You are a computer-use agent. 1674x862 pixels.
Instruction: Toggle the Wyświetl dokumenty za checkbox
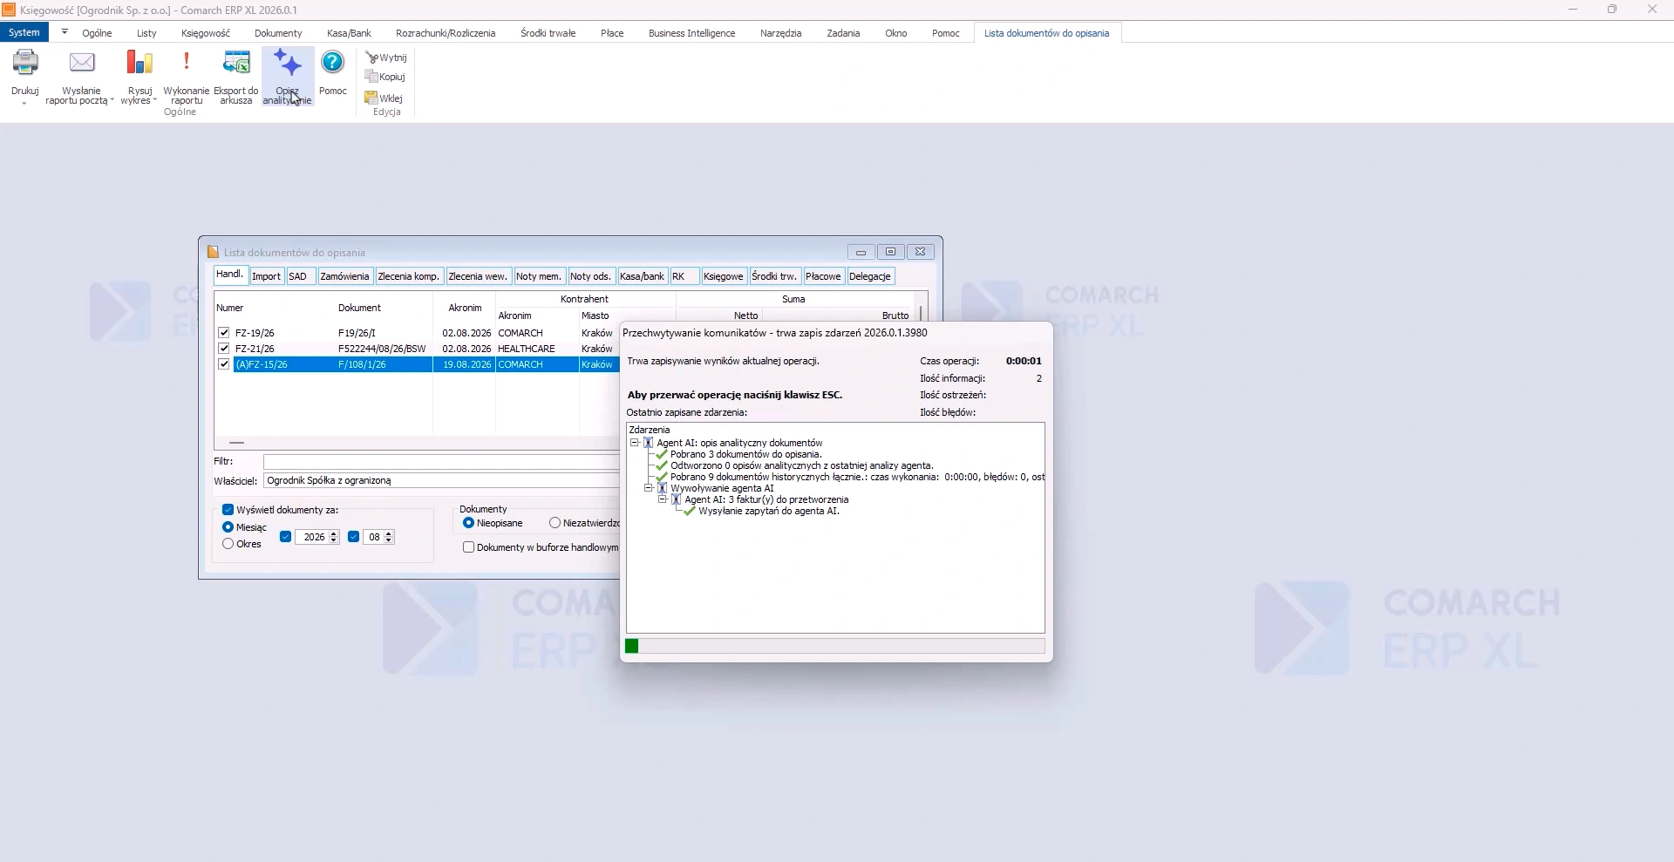(228, 510)
